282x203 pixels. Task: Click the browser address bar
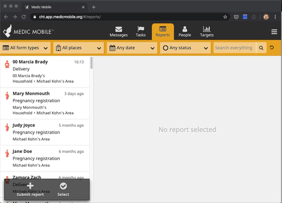130,17
